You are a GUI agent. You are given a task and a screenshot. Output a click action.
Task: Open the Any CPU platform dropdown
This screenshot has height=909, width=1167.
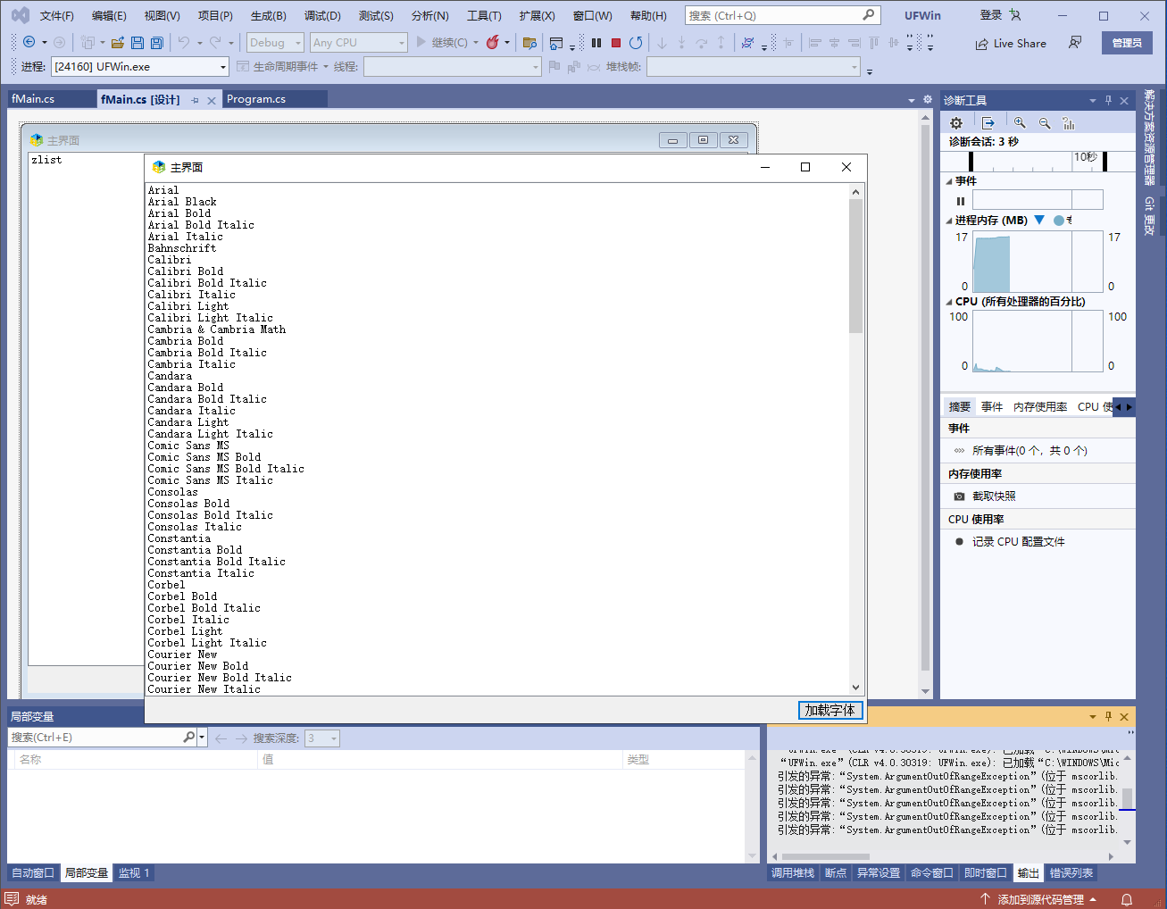[358, 43]
